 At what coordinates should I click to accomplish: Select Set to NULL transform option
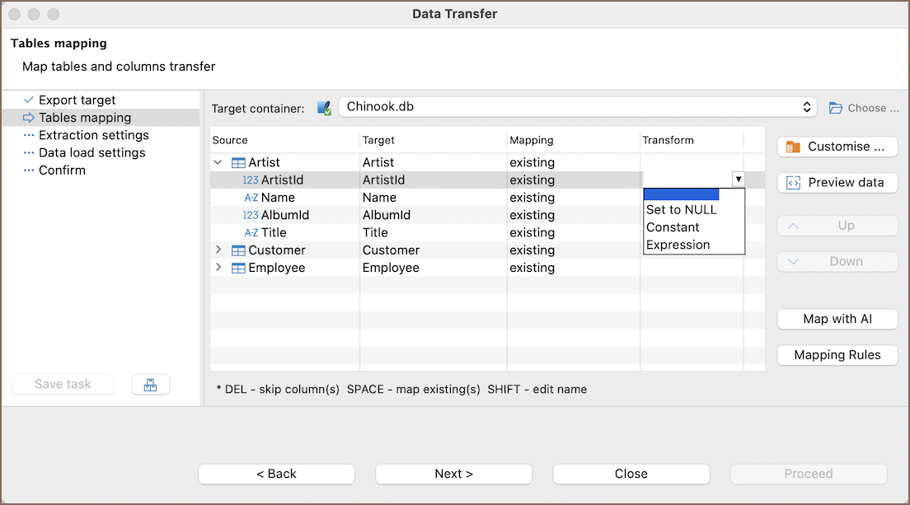click(682, 210)
